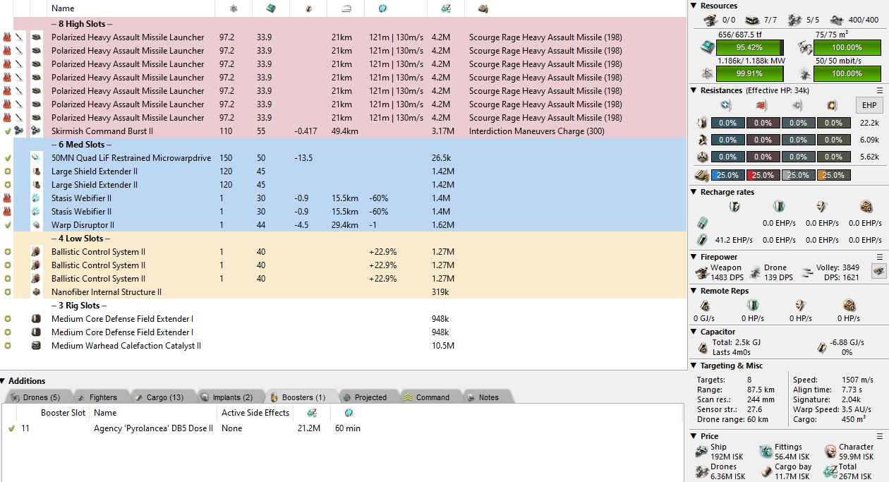
Task: Collapse the Additions pane
Action: (x=4, y=381)
